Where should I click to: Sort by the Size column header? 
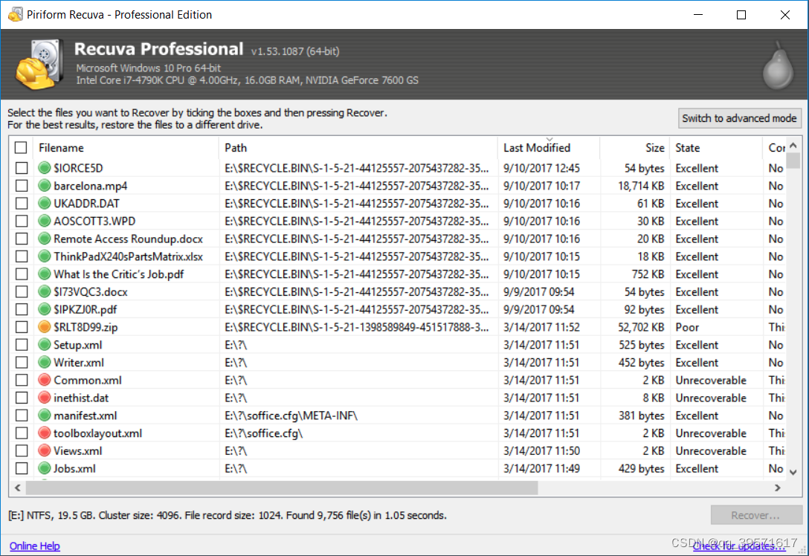(x=634, y=147)
